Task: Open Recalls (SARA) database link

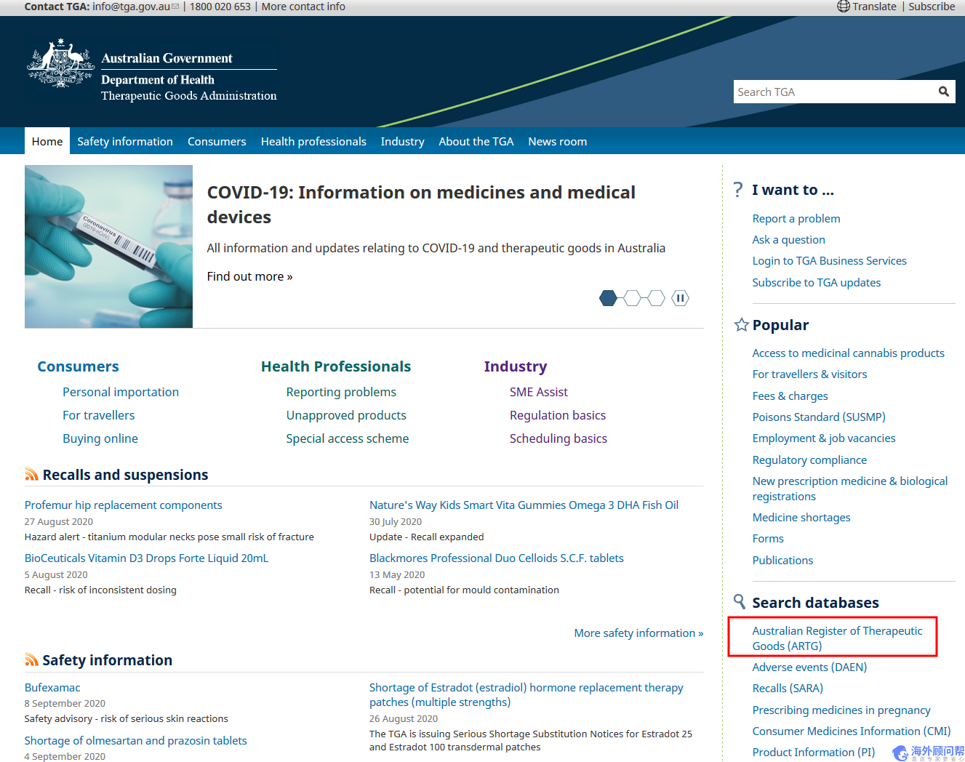Action: pos(788,688)
